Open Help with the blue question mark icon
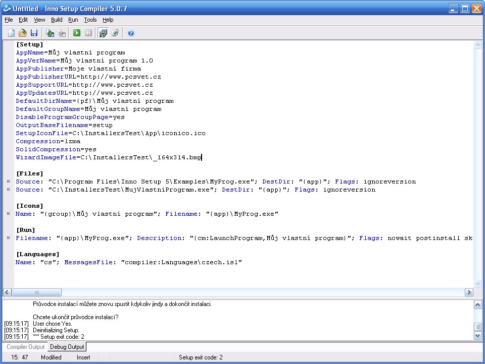The height and width of the screenshot is (364, 485). tap(131, 33)
